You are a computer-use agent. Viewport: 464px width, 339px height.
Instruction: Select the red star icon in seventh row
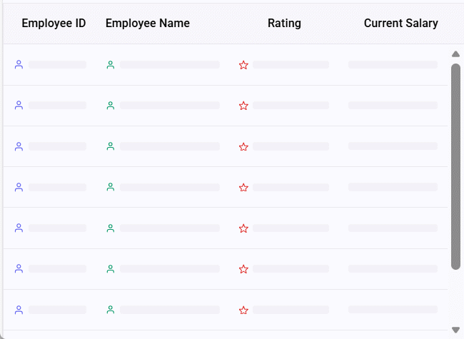click(243, 310)
